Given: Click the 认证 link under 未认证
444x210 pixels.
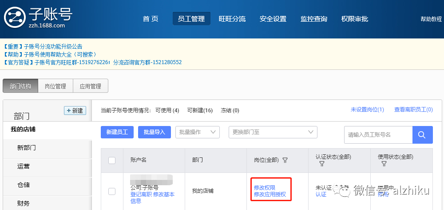Looking at the screenshot, I should click(x=321, y=195).
